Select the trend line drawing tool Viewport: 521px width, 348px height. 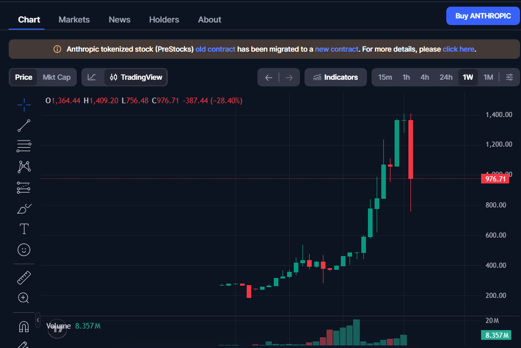(x=24, y=126)
